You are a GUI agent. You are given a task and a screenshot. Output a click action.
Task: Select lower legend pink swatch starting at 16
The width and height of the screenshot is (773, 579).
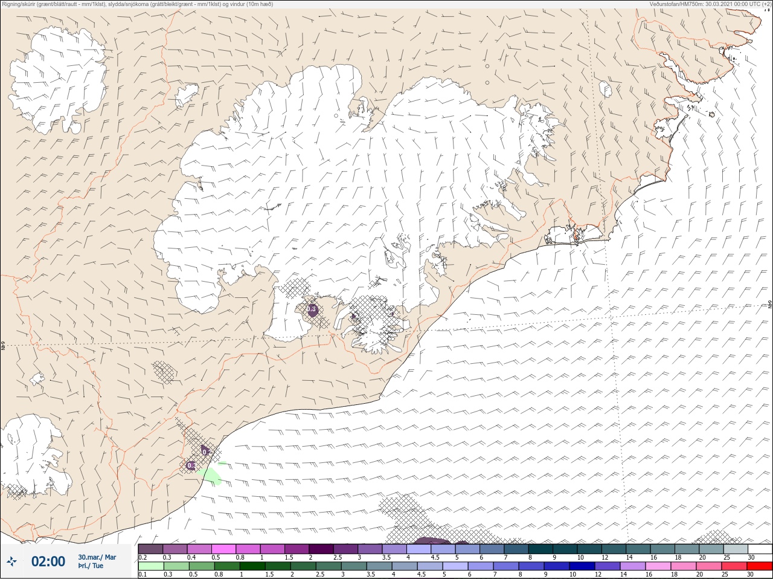(x=659, y=566)
